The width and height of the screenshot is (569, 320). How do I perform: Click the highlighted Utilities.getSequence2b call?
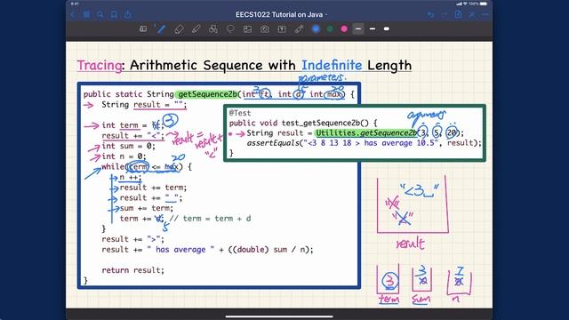click(365, 133)
